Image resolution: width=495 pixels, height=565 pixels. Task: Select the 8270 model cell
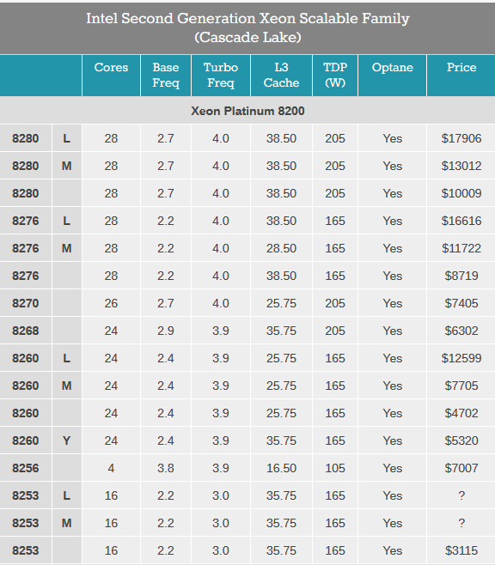click(26, 303)
